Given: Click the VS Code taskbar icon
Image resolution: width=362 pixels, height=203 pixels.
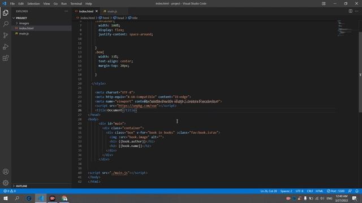Looking at the screenshot, I should click(41, 198).
